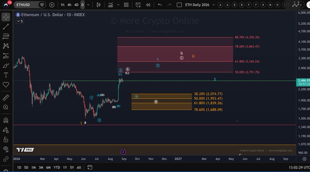Viewport: 310px width, 172px height.
Task: Open the ETHUSD symbol info diamond icon
Action: (x=42, y=5)
